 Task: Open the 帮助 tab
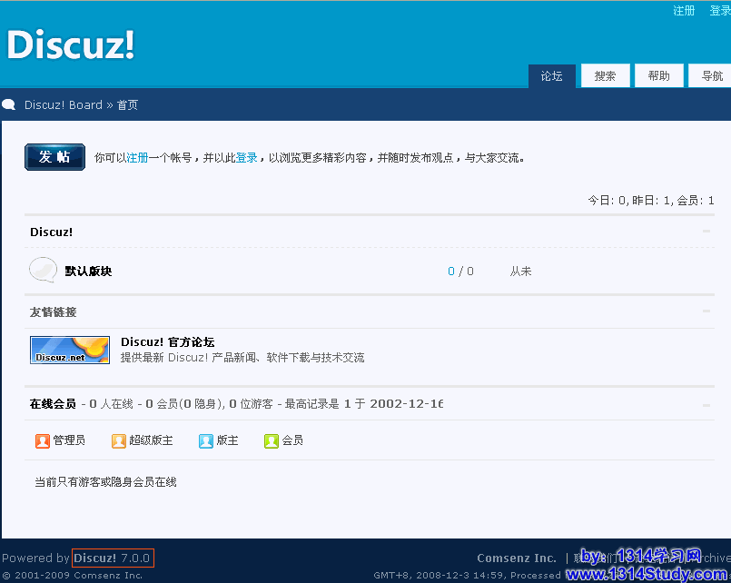(658, 76)
